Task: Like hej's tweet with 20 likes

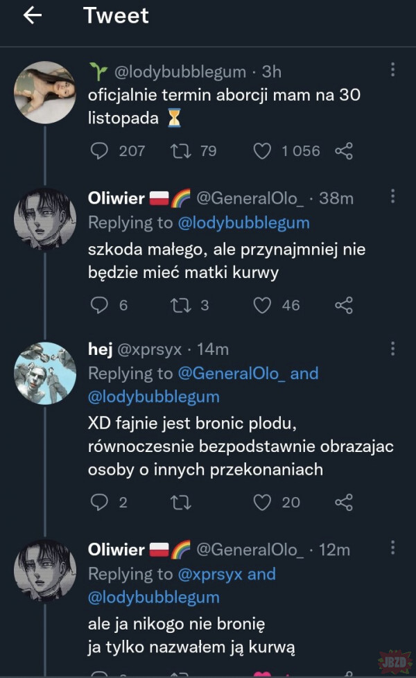Action: (261, 502)
